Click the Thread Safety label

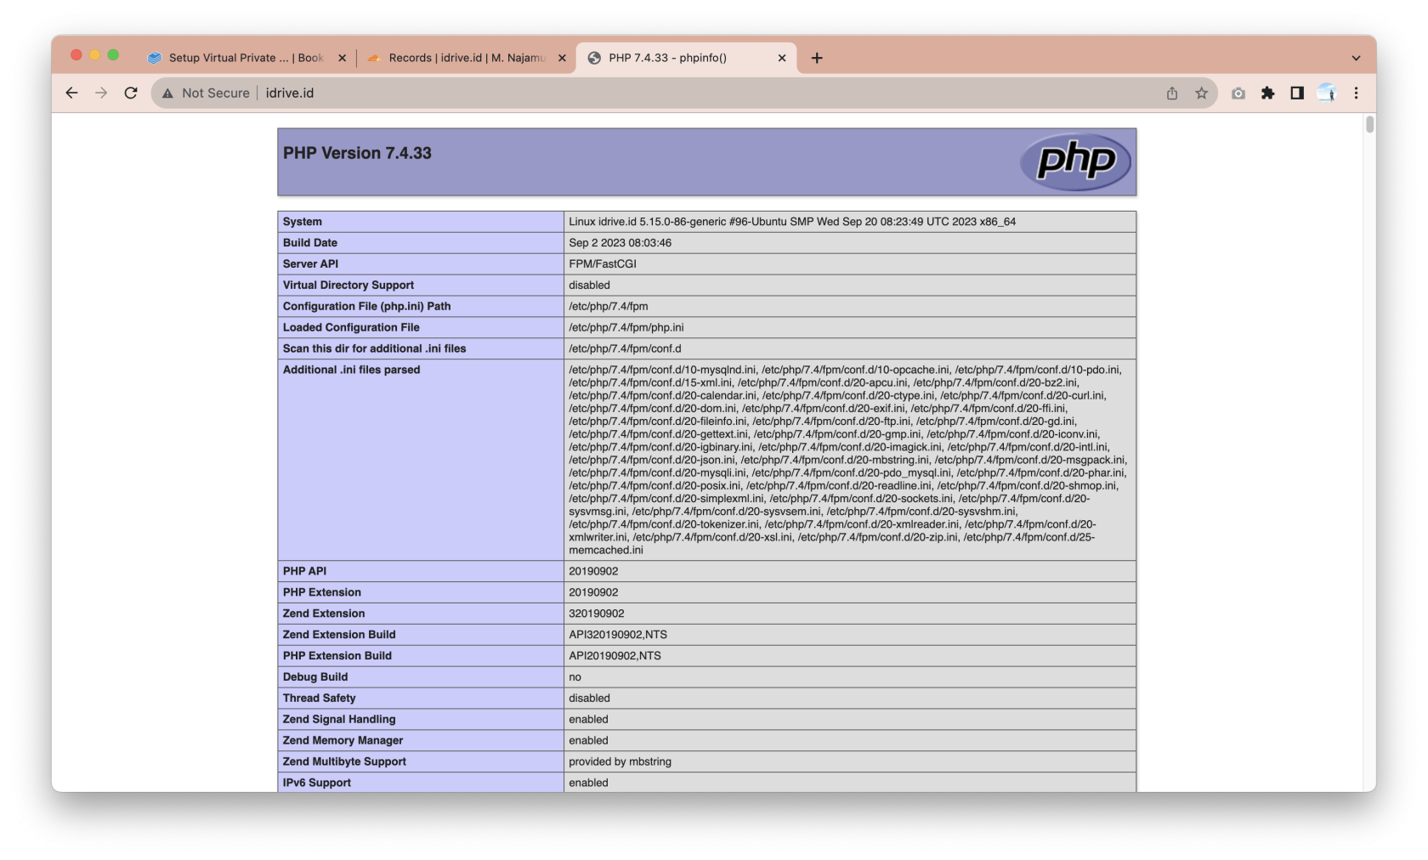[x=320, y=699]
